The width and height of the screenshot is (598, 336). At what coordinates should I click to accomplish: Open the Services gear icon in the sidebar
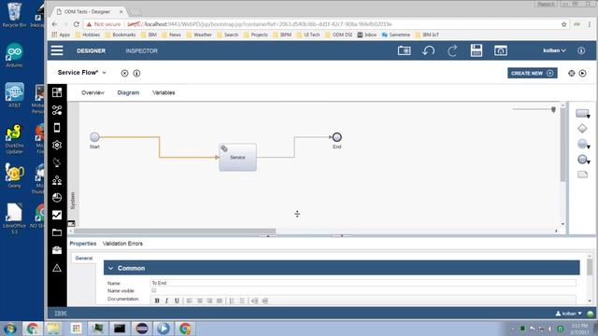(x=57, y=146)
